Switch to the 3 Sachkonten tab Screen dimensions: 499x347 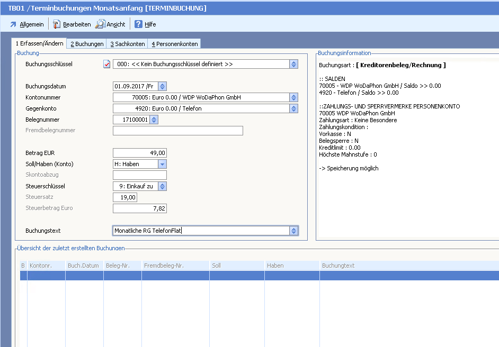[x=127, y=44]
